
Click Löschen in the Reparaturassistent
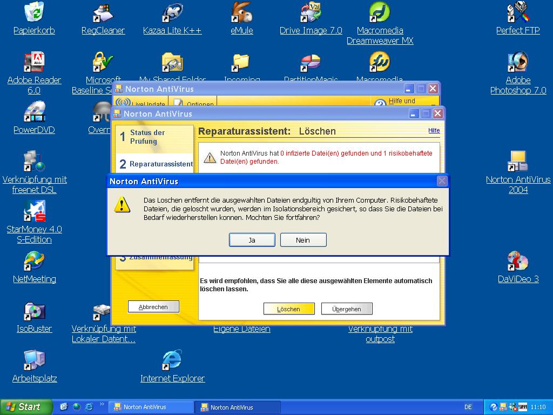click(x=289, y=309)
